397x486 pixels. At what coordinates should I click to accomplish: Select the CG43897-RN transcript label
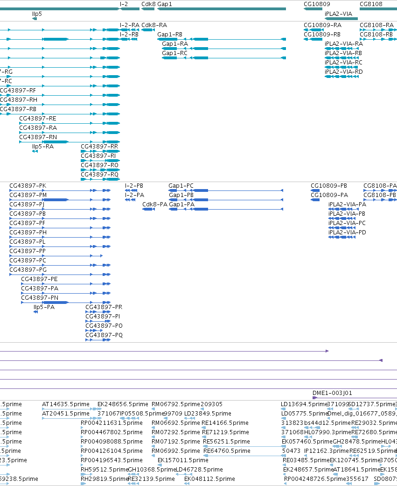38,137
